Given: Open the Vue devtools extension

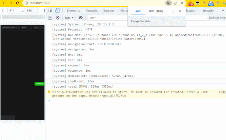Looking at the screenshot, I should [204, 3].
